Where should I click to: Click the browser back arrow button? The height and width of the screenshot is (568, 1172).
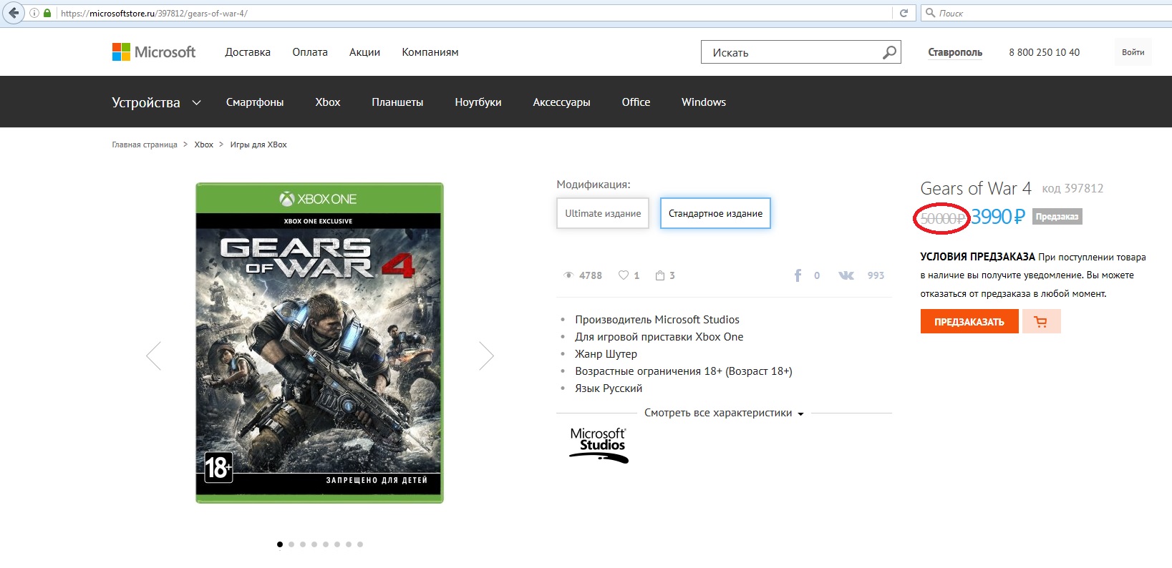[x=14, y=13]
